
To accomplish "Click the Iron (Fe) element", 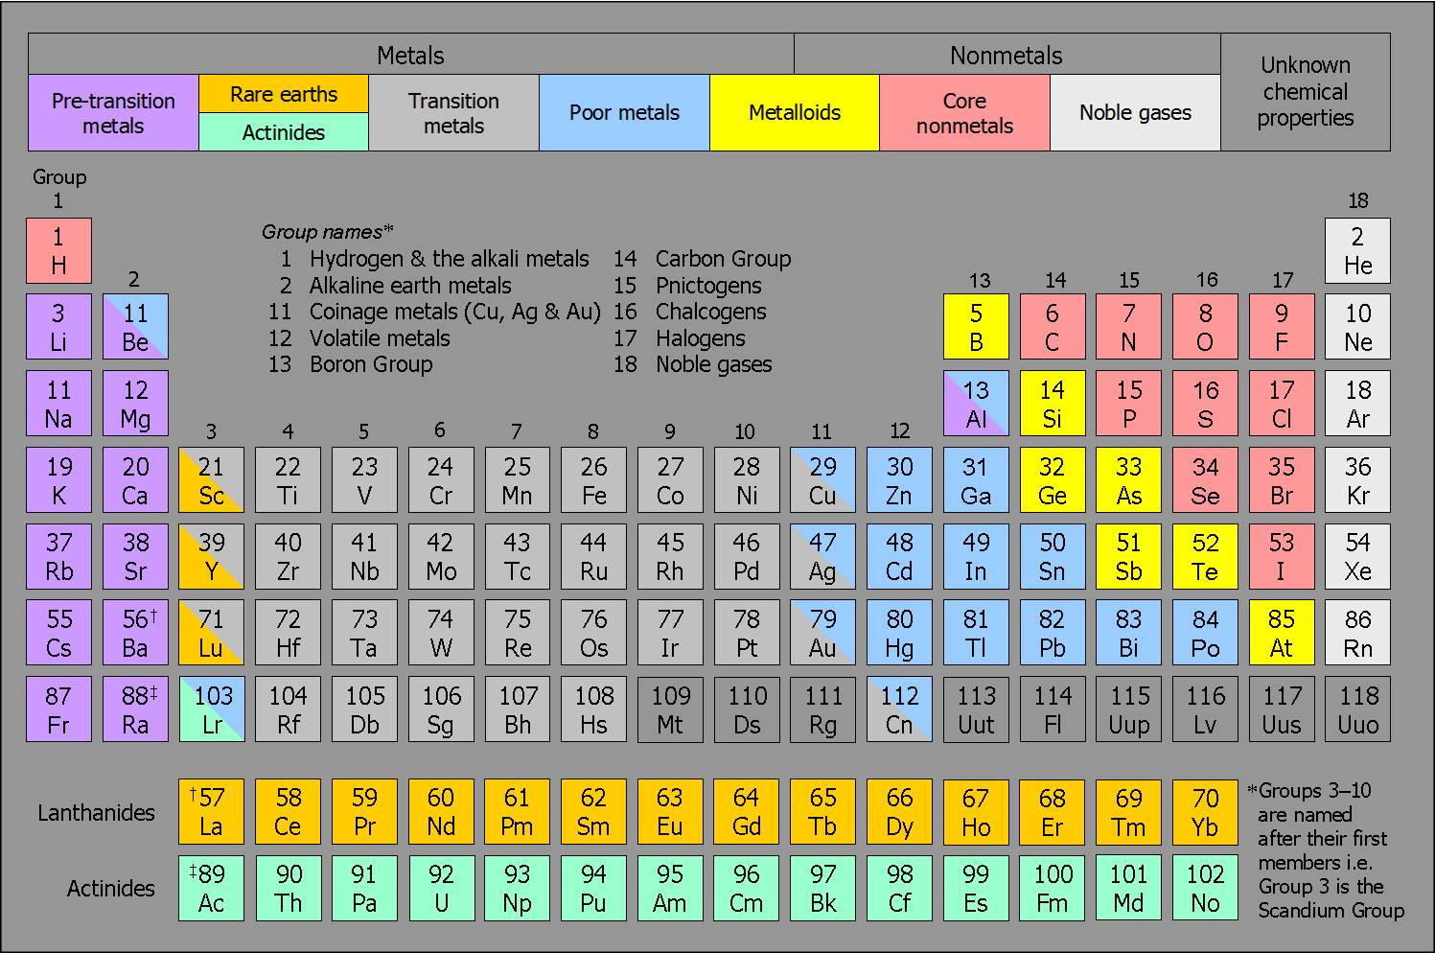I will pyautogui.click(x=594, y=479).
